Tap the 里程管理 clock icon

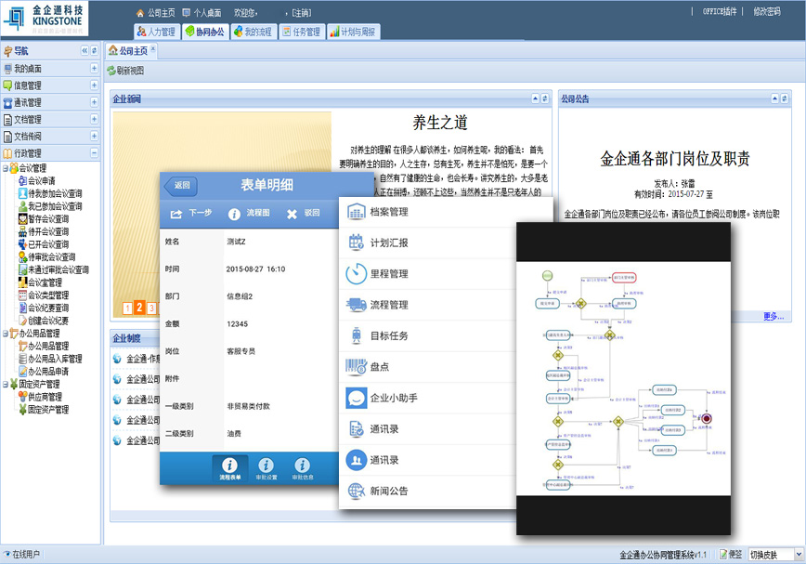(x=356, y=274)
